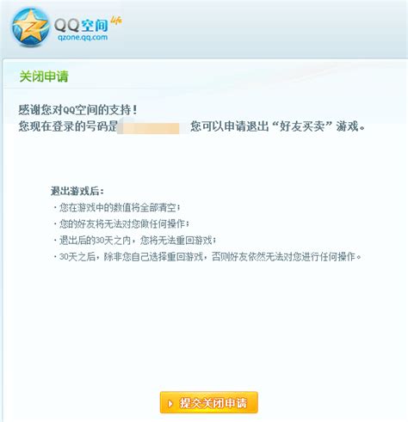The height and width of the screenshot is (422, 408).
Task: Click the QQ空间 star globe logo
Action: 30,28
